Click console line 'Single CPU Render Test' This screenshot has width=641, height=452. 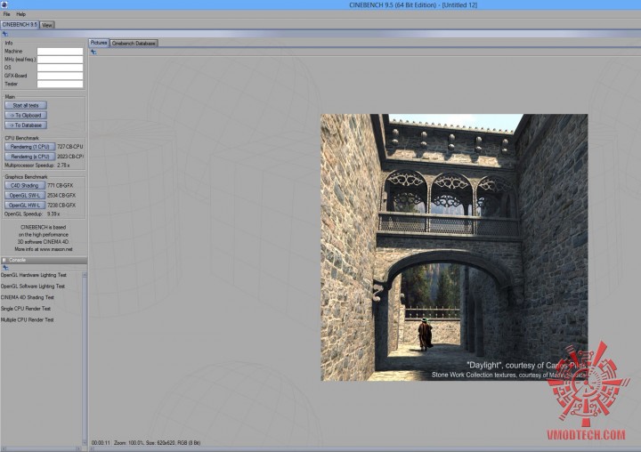(x=26, y=309)
